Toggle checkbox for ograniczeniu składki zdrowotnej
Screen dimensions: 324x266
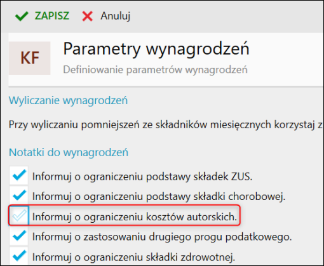19,256
